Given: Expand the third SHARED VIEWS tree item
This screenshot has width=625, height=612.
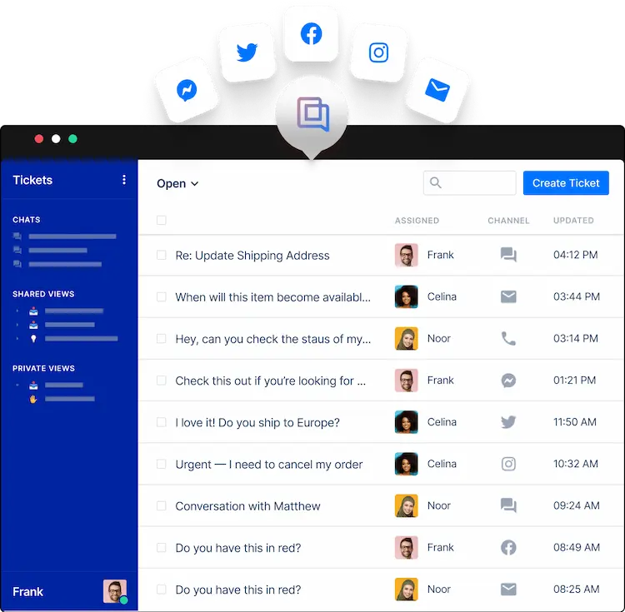Looking at the screenshot, I should point(17,339).
